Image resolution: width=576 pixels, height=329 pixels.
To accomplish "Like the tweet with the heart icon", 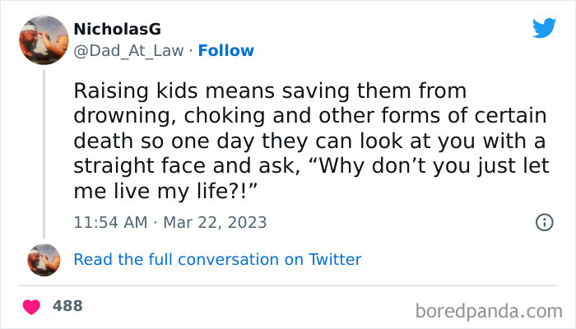I will point(32,307).
